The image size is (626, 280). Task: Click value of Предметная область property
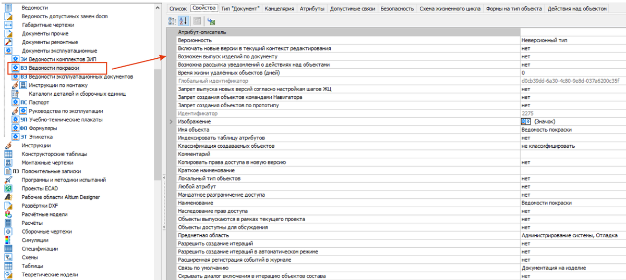pos(573,235)
